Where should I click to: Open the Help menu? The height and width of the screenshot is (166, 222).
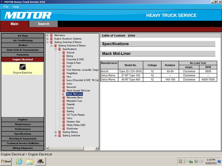[16, 7]
